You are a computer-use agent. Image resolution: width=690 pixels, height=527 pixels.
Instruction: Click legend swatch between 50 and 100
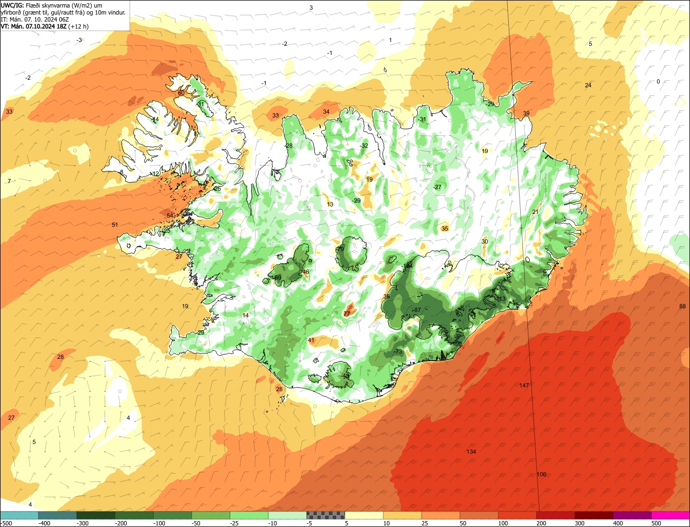[479, 515]
